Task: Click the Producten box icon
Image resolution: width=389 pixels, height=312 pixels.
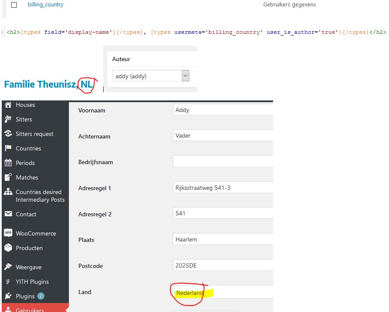Action: 8,248
